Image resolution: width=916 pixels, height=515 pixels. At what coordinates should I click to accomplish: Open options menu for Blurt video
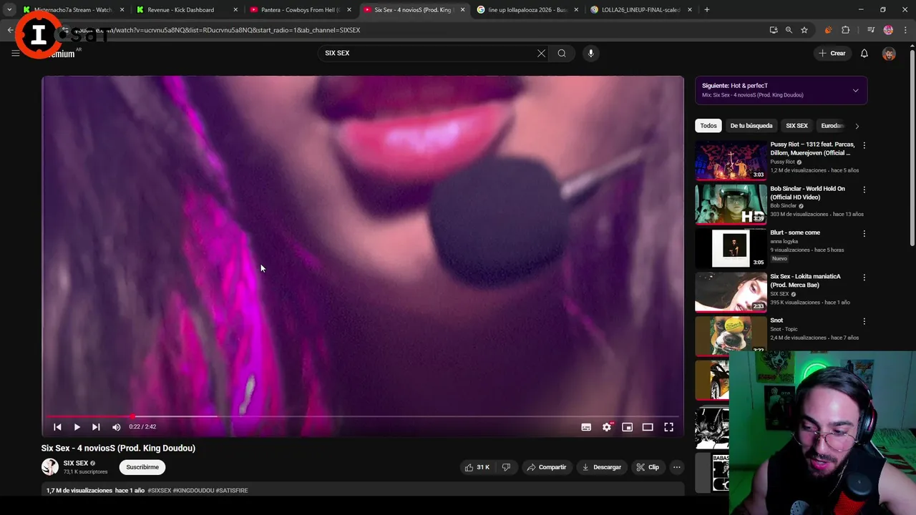pyautogui.click(x=864, y=233)
